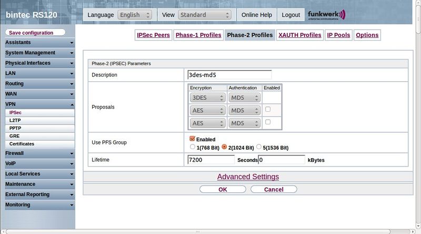Click the bintec RS120 title
Image resolution: width=421 pixels, height=234 pixels.
click(32, 15)
